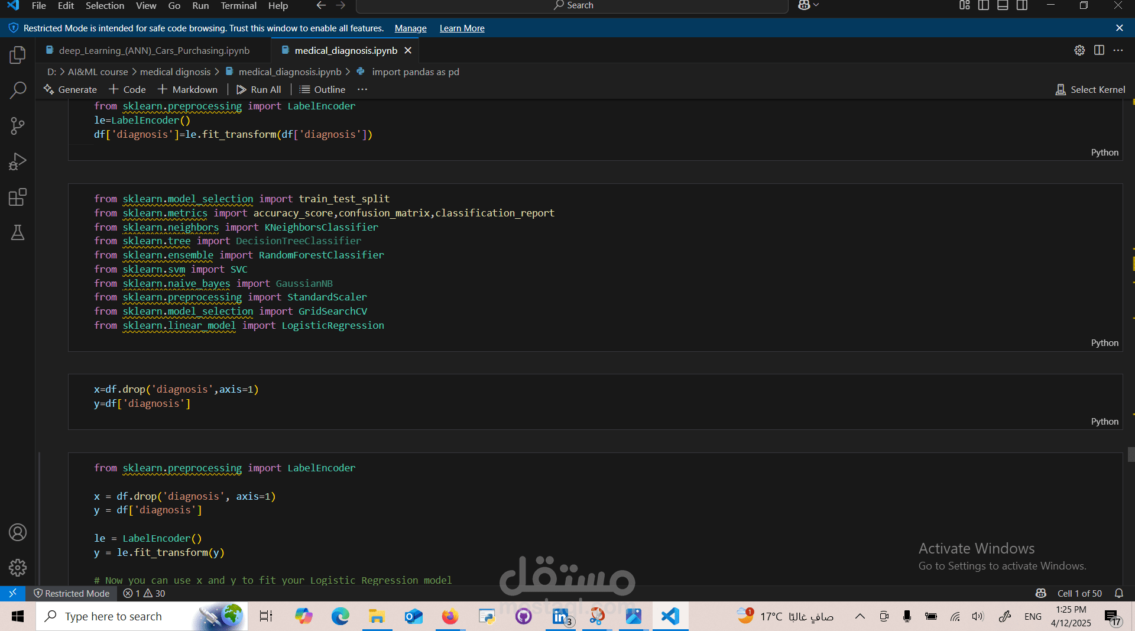Open Customize Layout in title bar
The image size is (1135, 631).
[x=965, y=5]
